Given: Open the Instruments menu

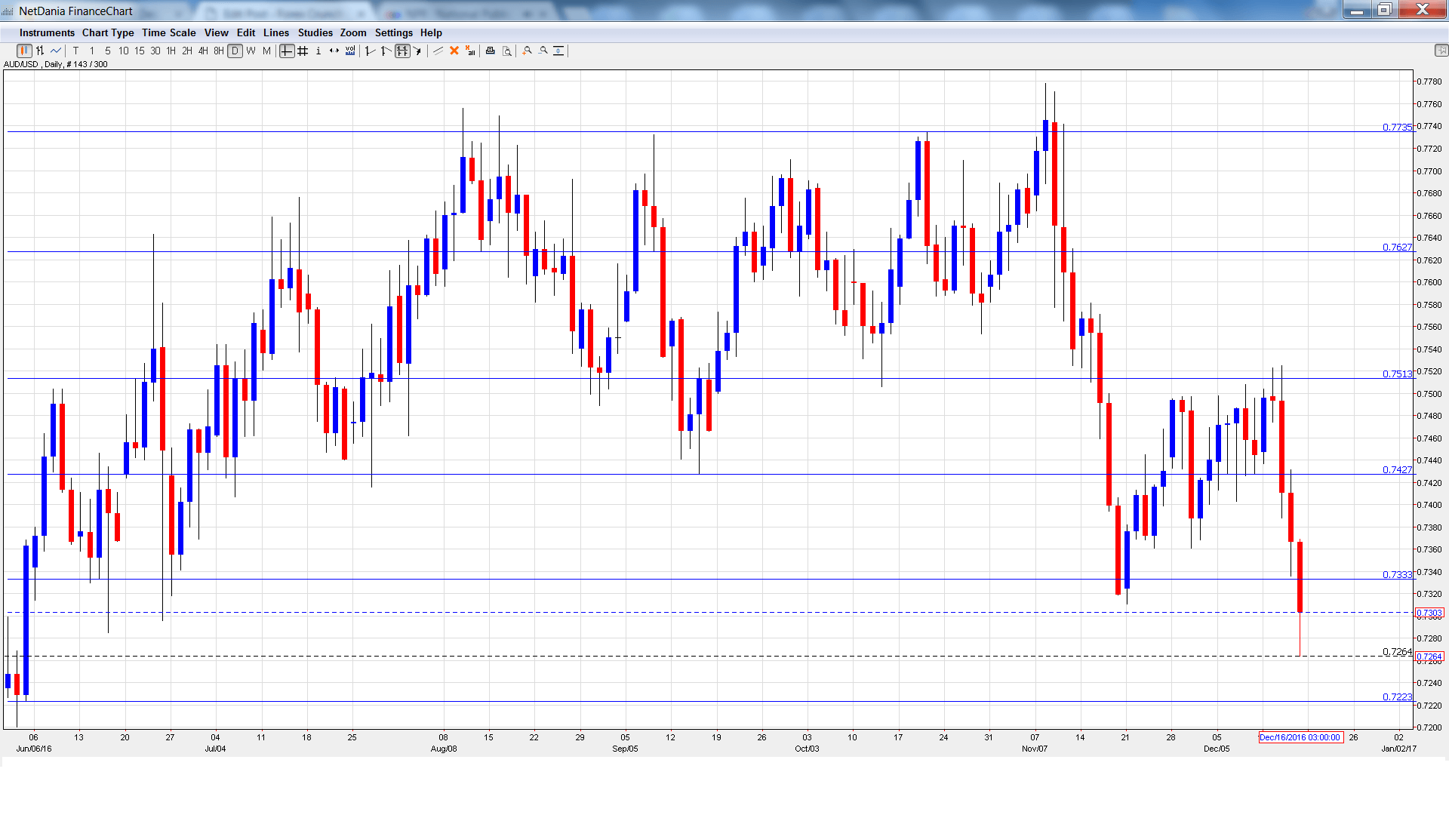Looking at the screenshot, I should coord(47,32).
